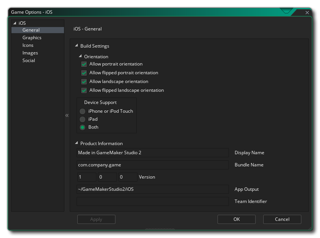The image size is (320, 238).
Task: Select iPhone or iPod Touch option
Action: [82, 112]
